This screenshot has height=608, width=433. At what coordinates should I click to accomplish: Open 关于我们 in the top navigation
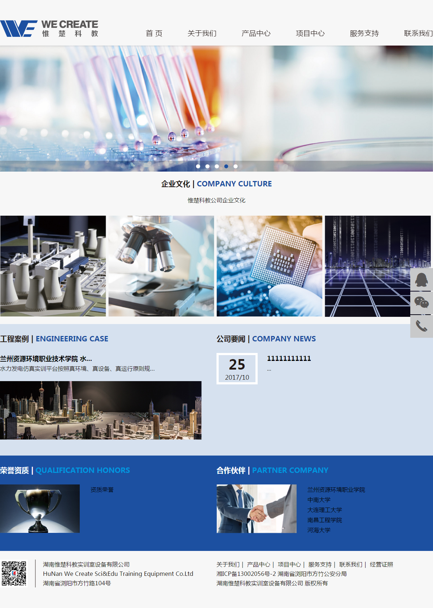click(202, 33)
